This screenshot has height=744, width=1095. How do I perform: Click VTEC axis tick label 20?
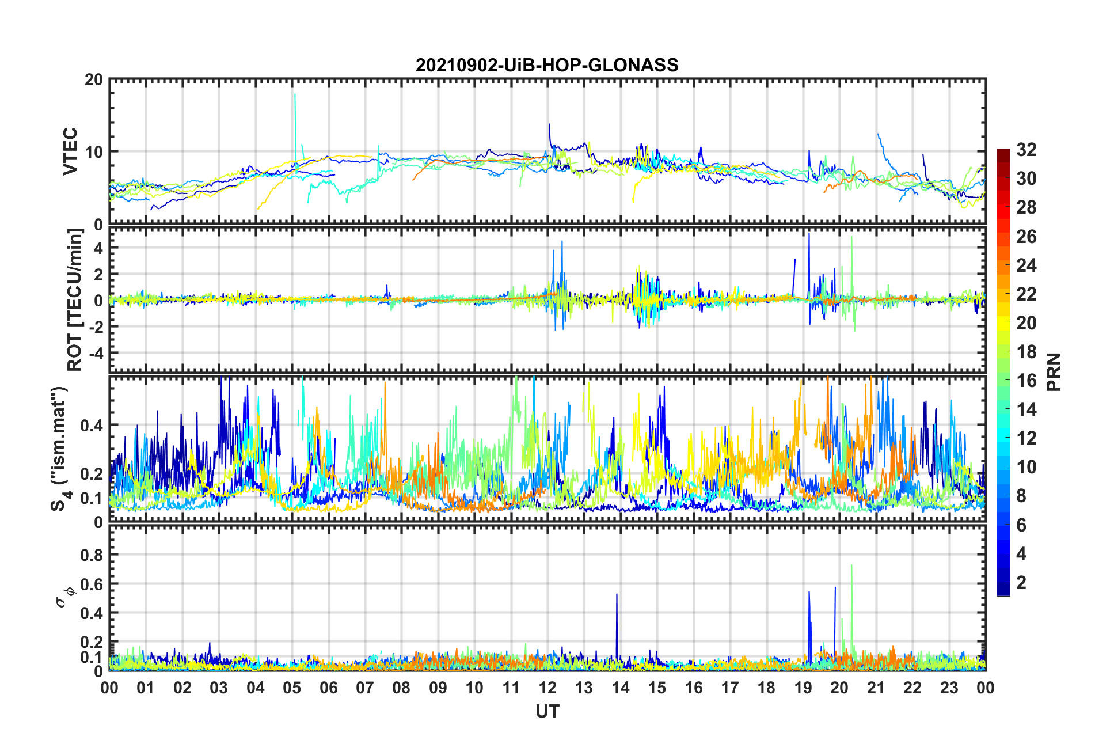pyautogui.click(x=93, y=80)
